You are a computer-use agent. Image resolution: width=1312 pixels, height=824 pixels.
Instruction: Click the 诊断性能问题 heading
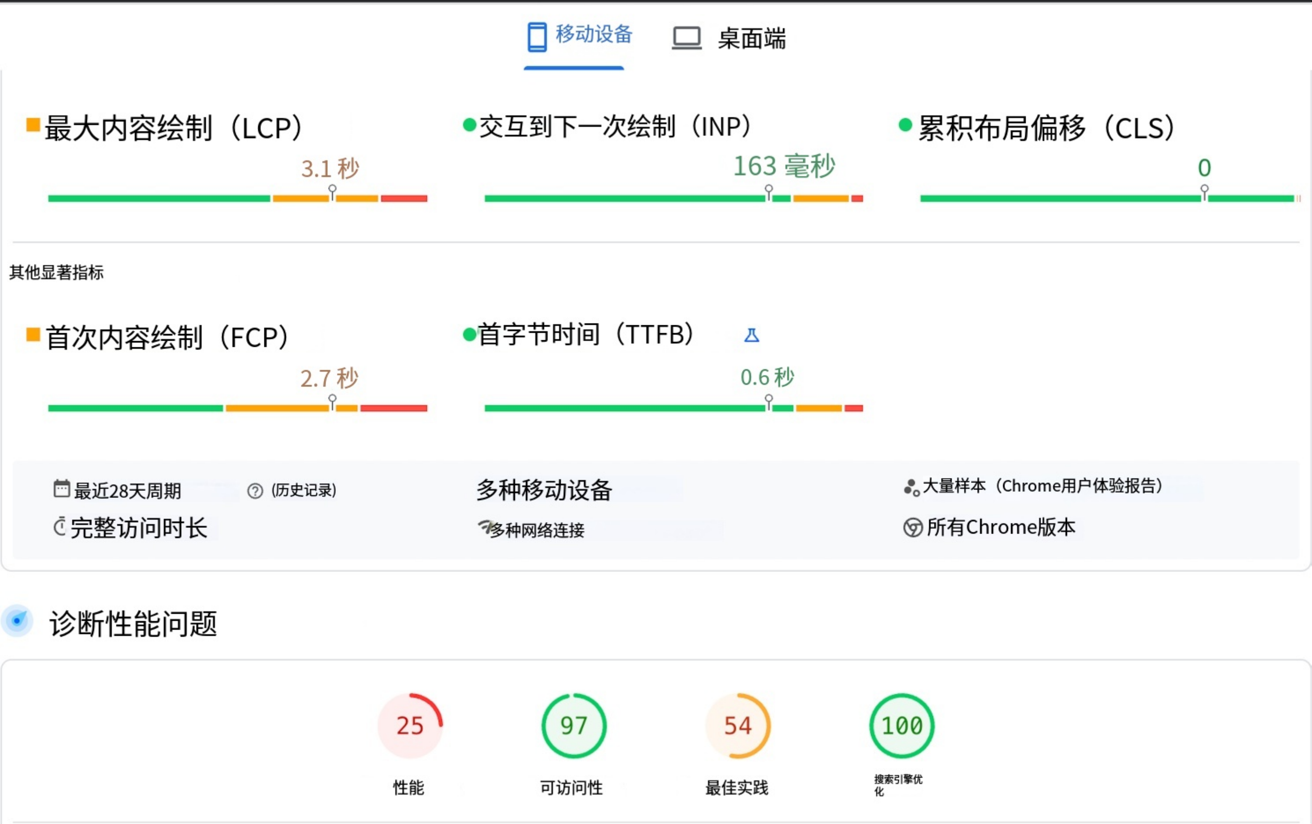coord(133,624)
